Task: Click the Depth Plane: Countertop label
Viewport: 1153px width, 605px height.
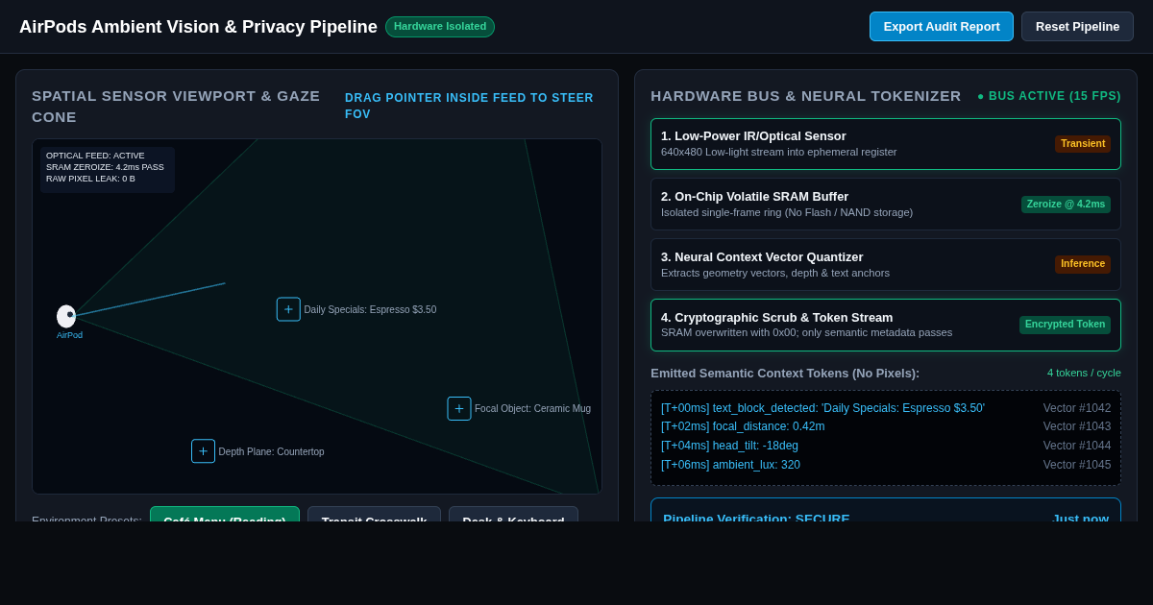Action: tap(271, 452)
